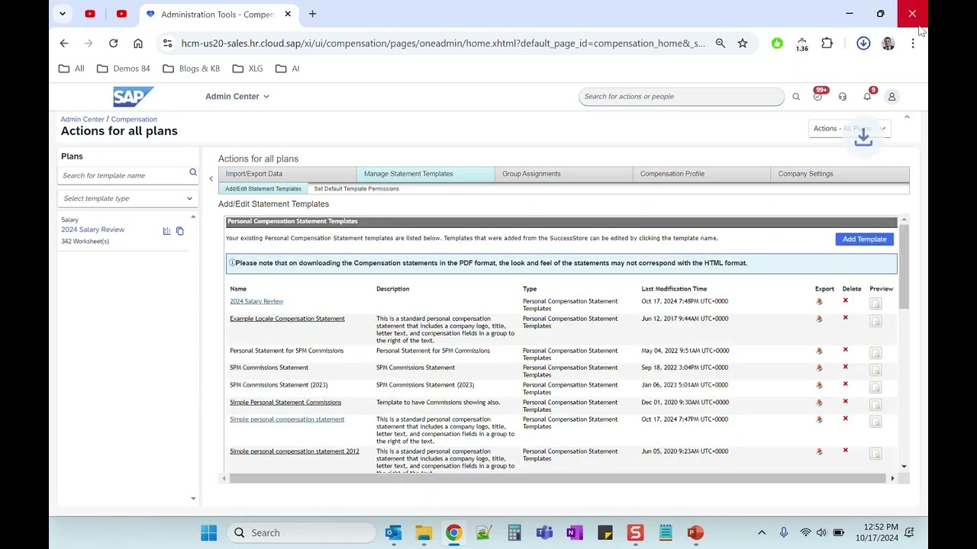Reload the browser page

click(x=113, y=43)
